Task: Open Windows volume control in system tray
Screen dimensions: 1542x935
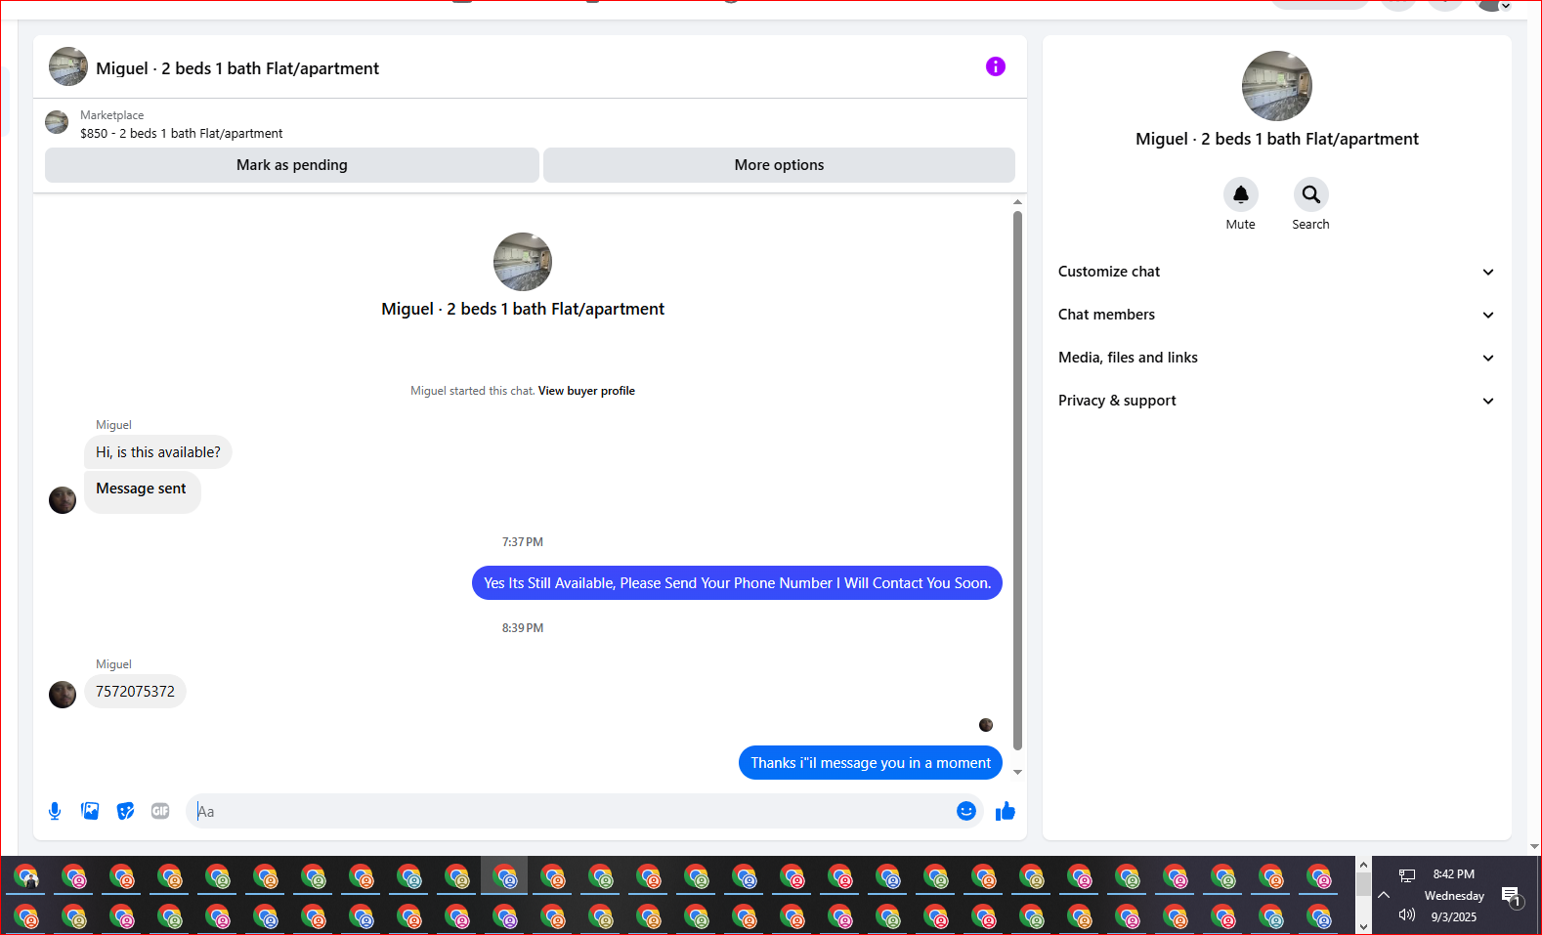Action: (x=1407, y=914)
